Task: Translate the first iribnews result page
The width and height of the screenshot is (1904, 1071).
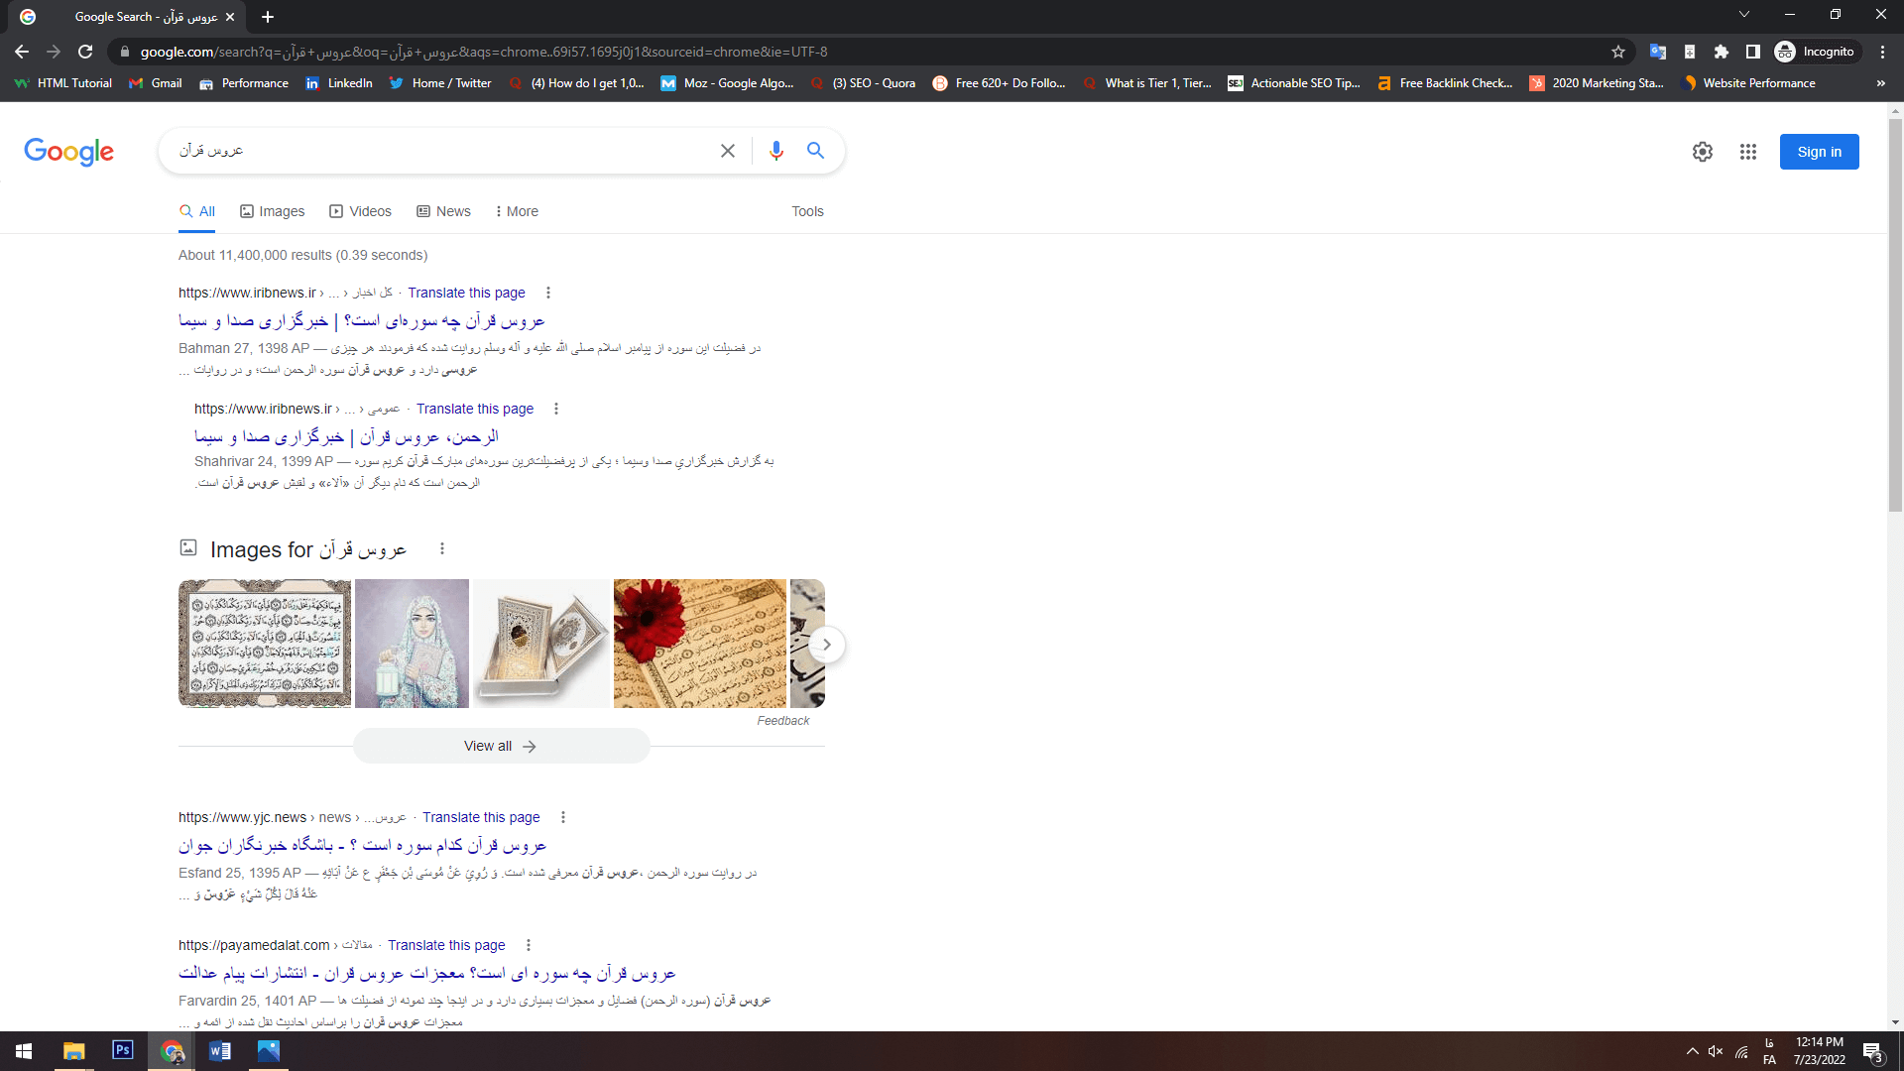Action: point(466,293)
